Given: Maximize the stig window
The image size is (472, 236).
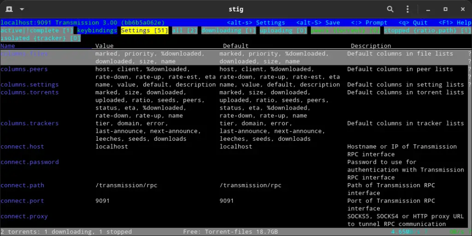Looking at the screenshot, I should (446, 9).
